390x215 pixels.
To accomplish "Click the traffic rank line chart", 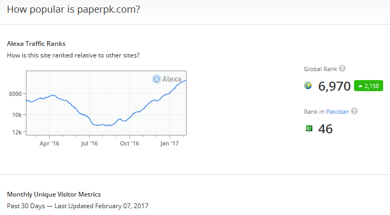I will [106, 103].
